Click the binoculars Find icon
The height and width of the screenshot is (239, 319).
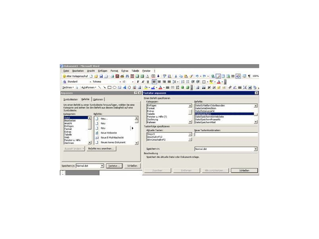click(x=127, y=76)
